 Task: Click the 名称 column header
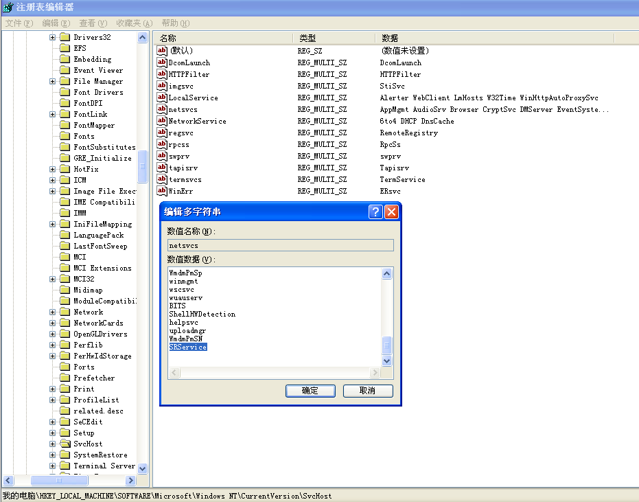tap(223, 38)
